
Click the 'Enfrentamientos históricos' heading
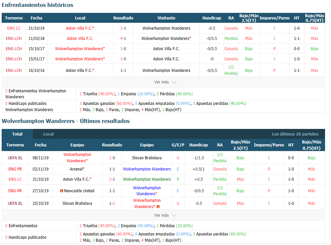point(38,5)
